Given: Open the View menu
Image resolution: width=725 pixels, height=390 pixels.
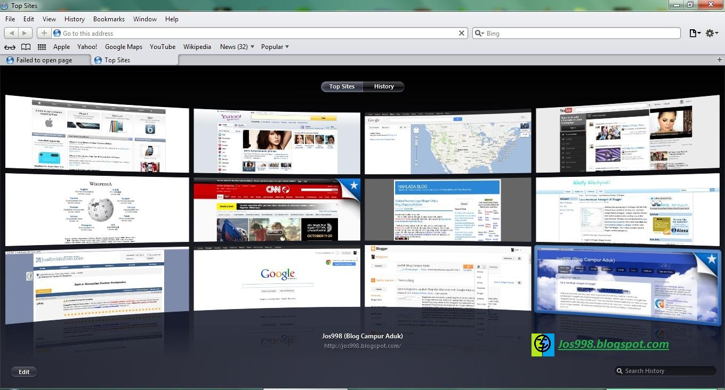Looking at the screenshot, I should click(50, 19).
